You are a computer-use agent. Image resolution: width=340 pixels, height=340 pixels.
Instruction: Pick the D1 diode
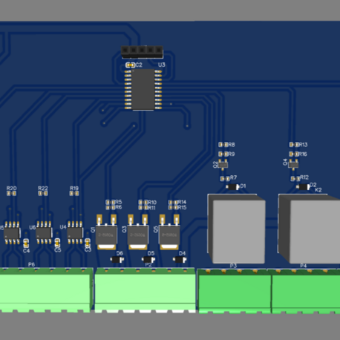232,187
